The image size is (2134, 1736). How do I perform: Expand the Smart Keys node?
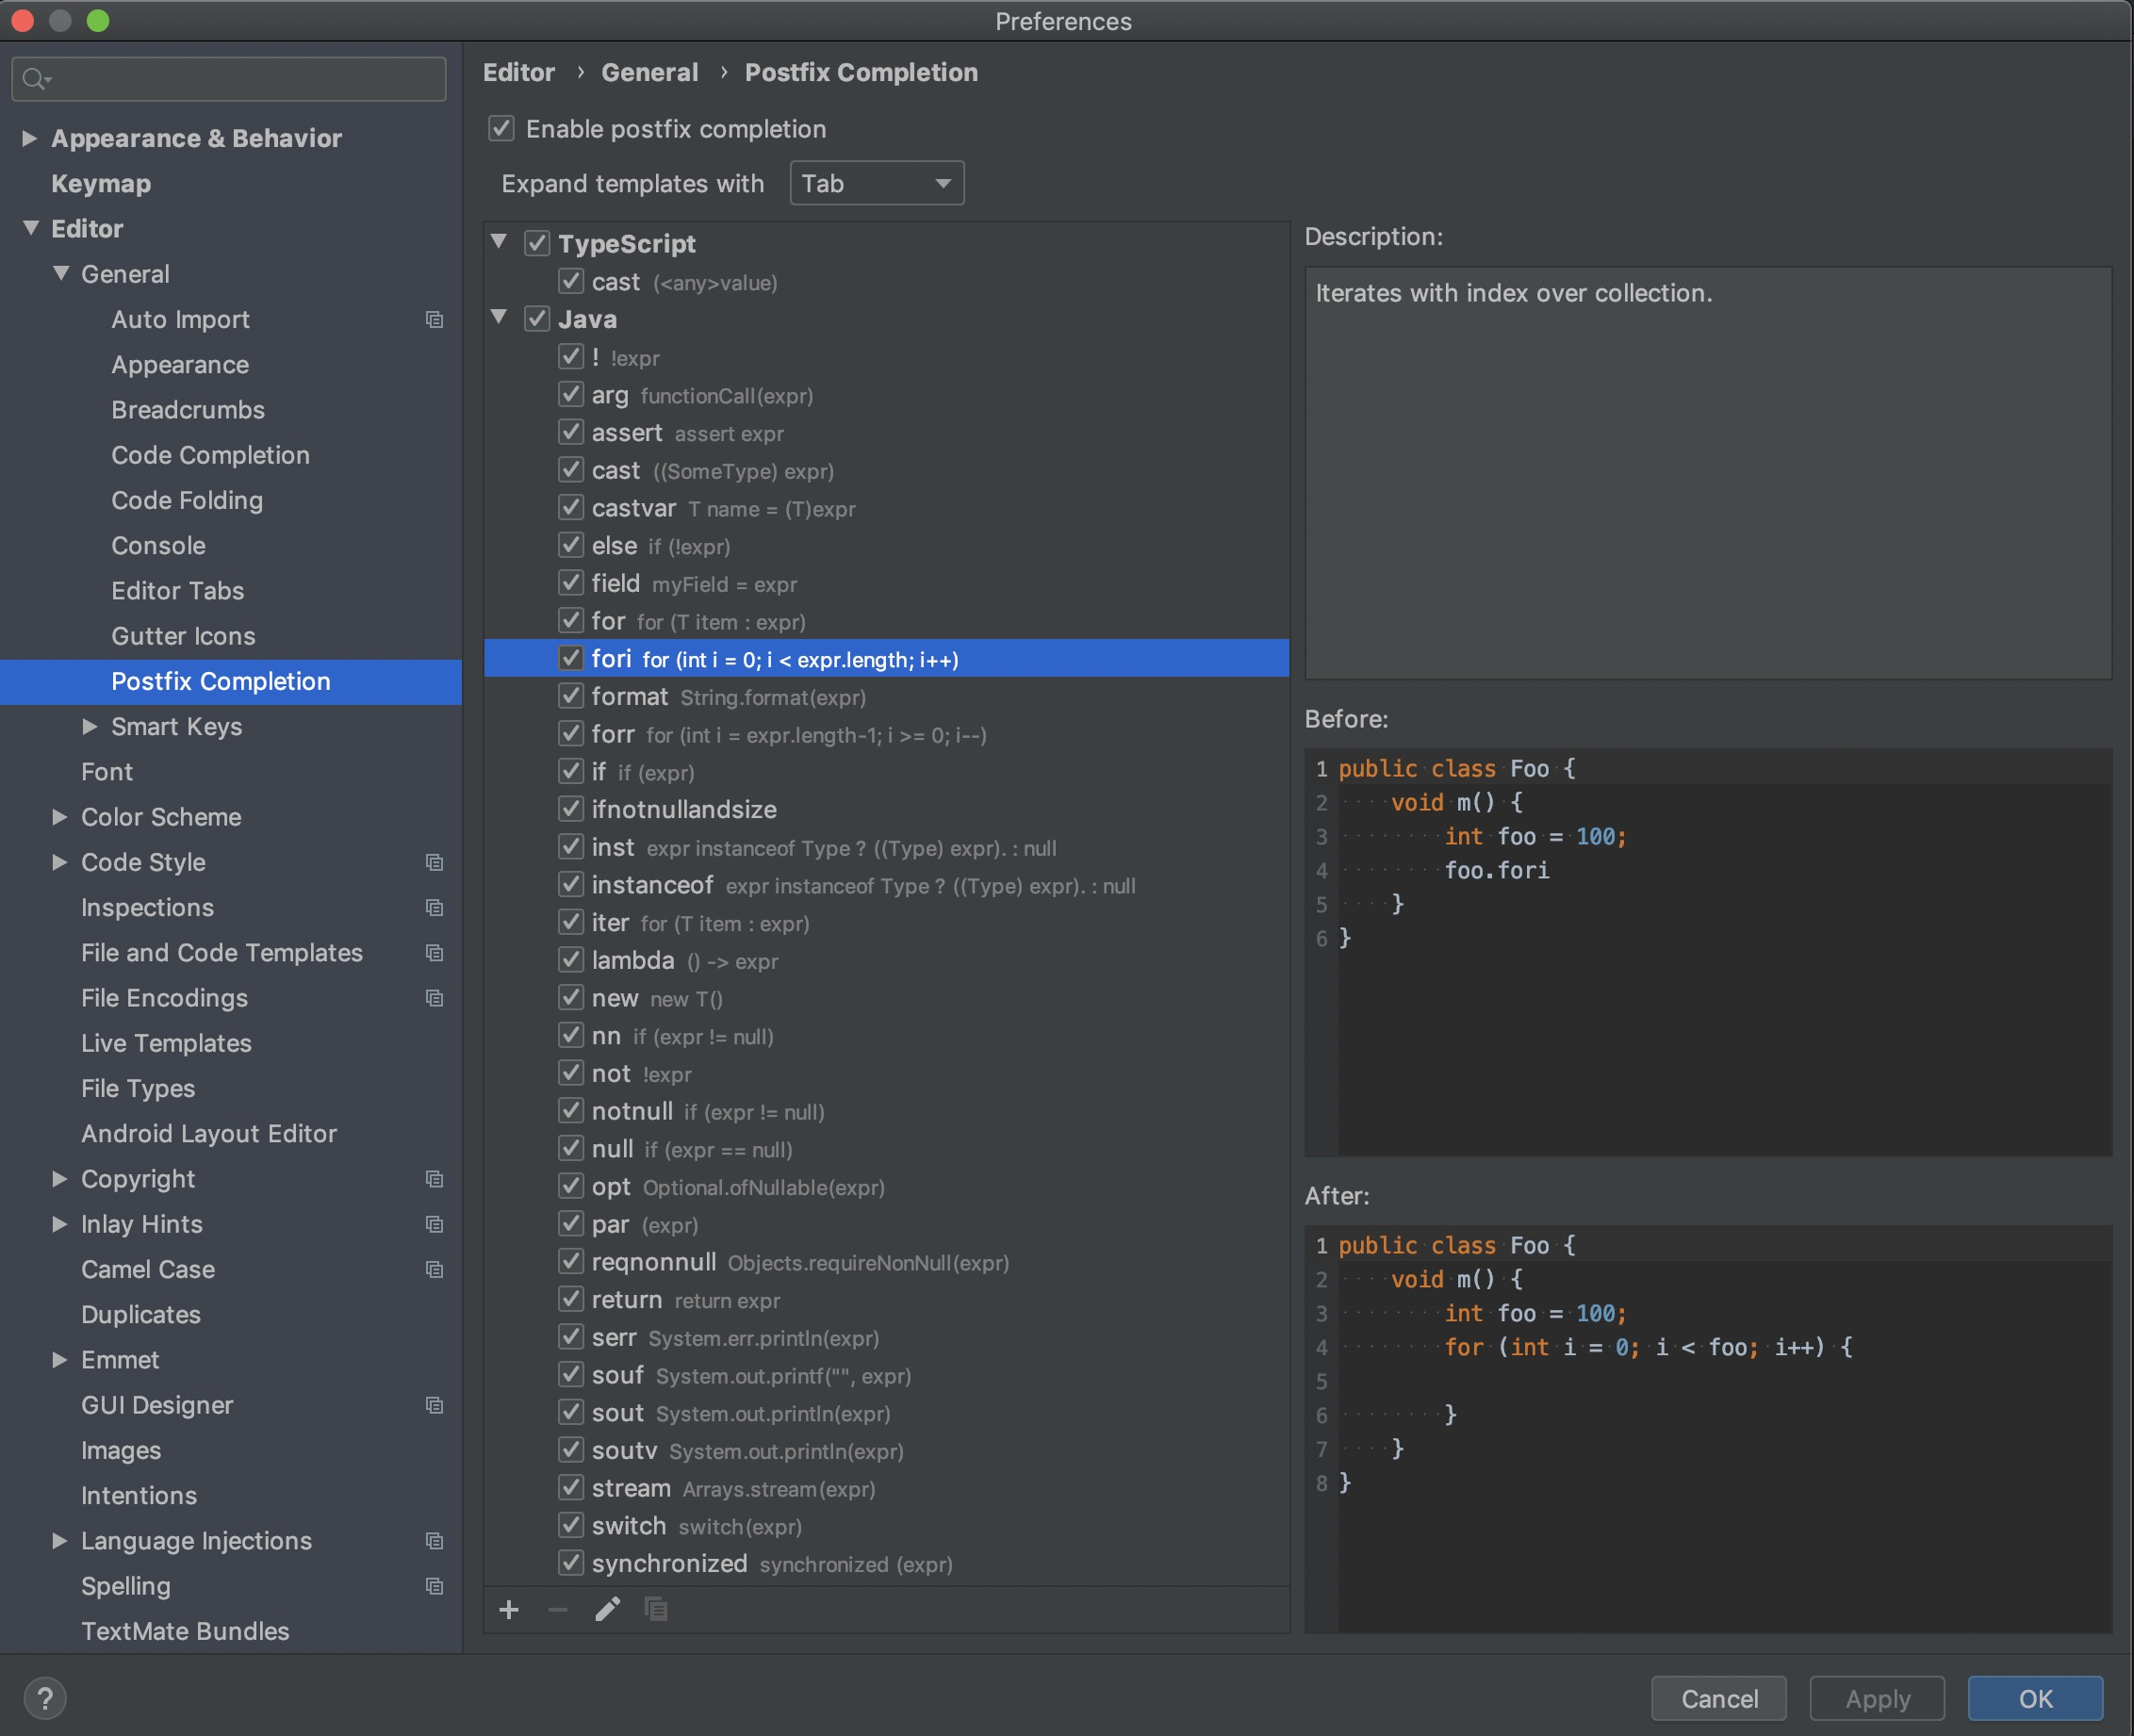pyautogui.click(x=90, y=726)
